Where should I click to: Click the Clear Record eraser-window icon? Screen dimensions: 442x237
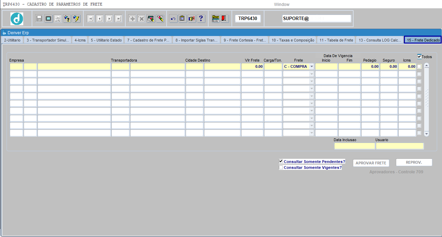click(x=151, y=19)
